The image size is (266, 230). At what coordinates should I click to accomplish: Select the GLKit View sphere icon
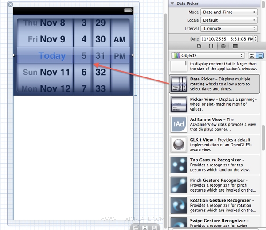point(179,145)
